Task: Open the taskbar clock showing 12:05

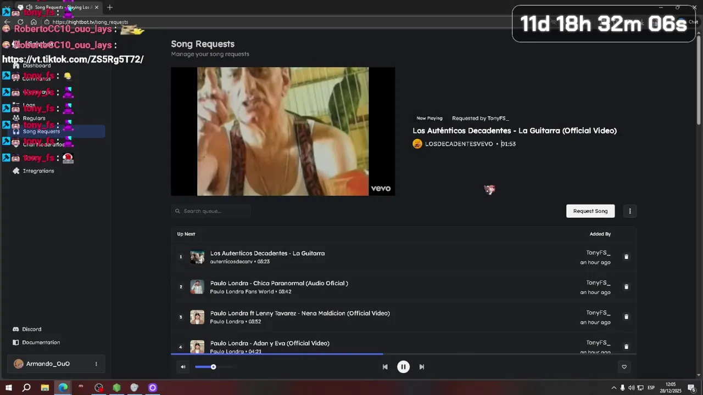Action: point(671,388)
